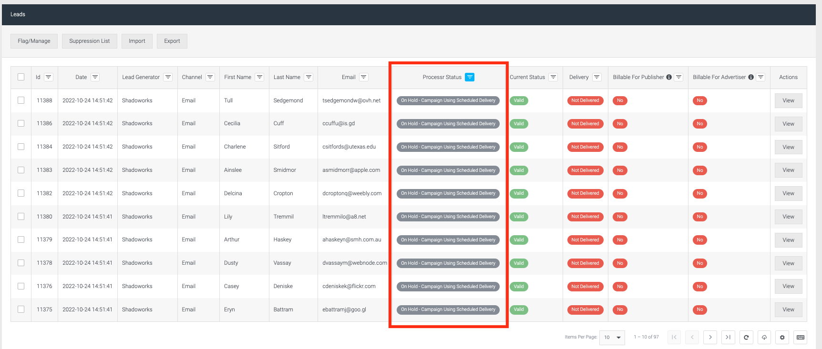Viewport: 822px width, 349px height.
Task: Click email tsedgemondw@ovh.net
Action: [351, 100]
